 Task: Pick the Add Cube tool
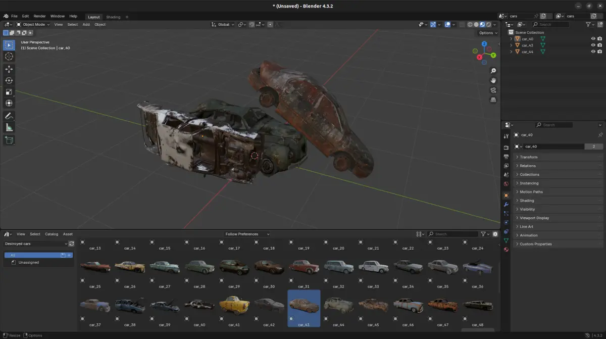tap(9, 140)
